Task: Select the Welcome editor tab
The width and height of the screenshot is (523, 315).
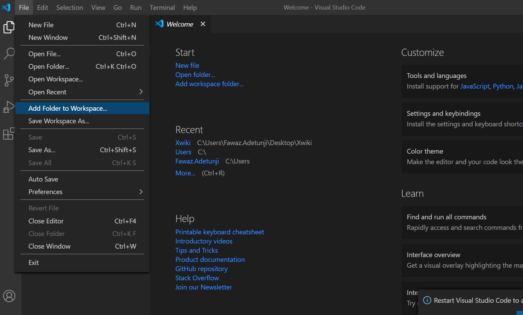Action: pos(181,24)
